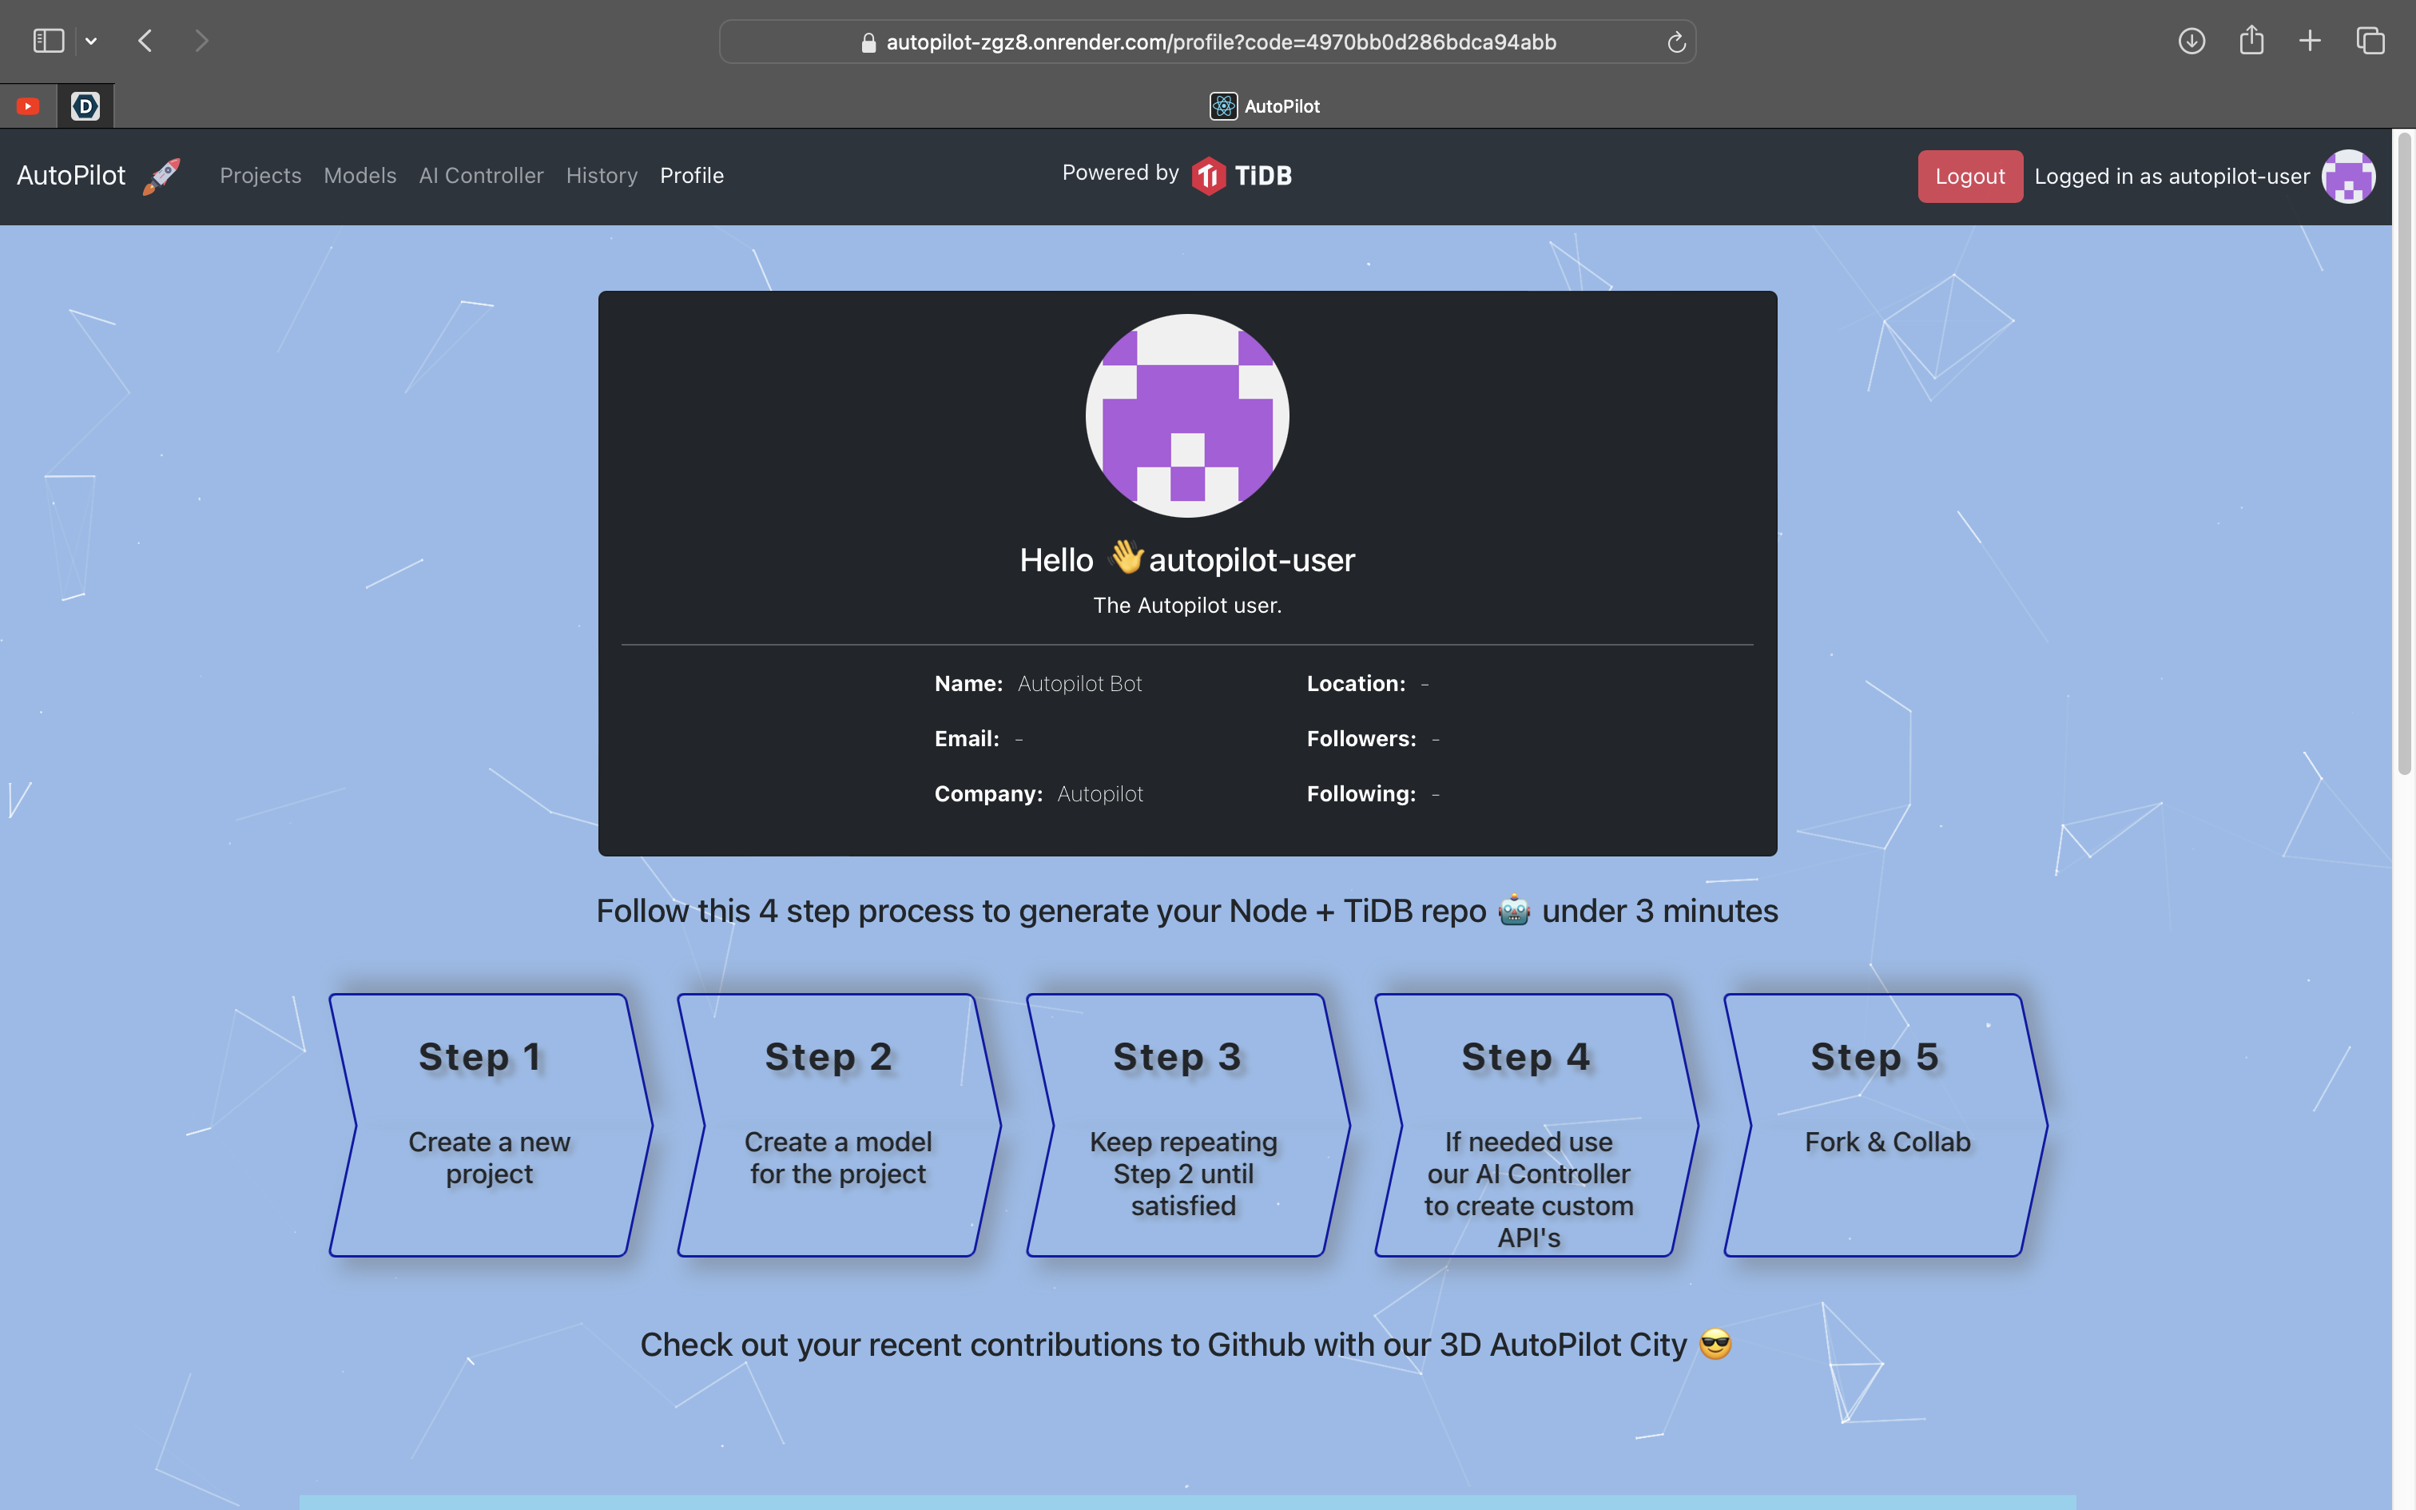The image size is (2416, 1510).
Task: Switch to the pinned D tab
Action: [x=85, y=105]
